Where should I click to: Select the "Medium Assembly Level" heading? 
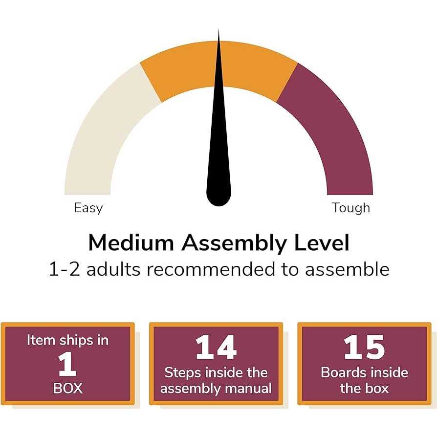pyautogui.click(x=218, y=243)
